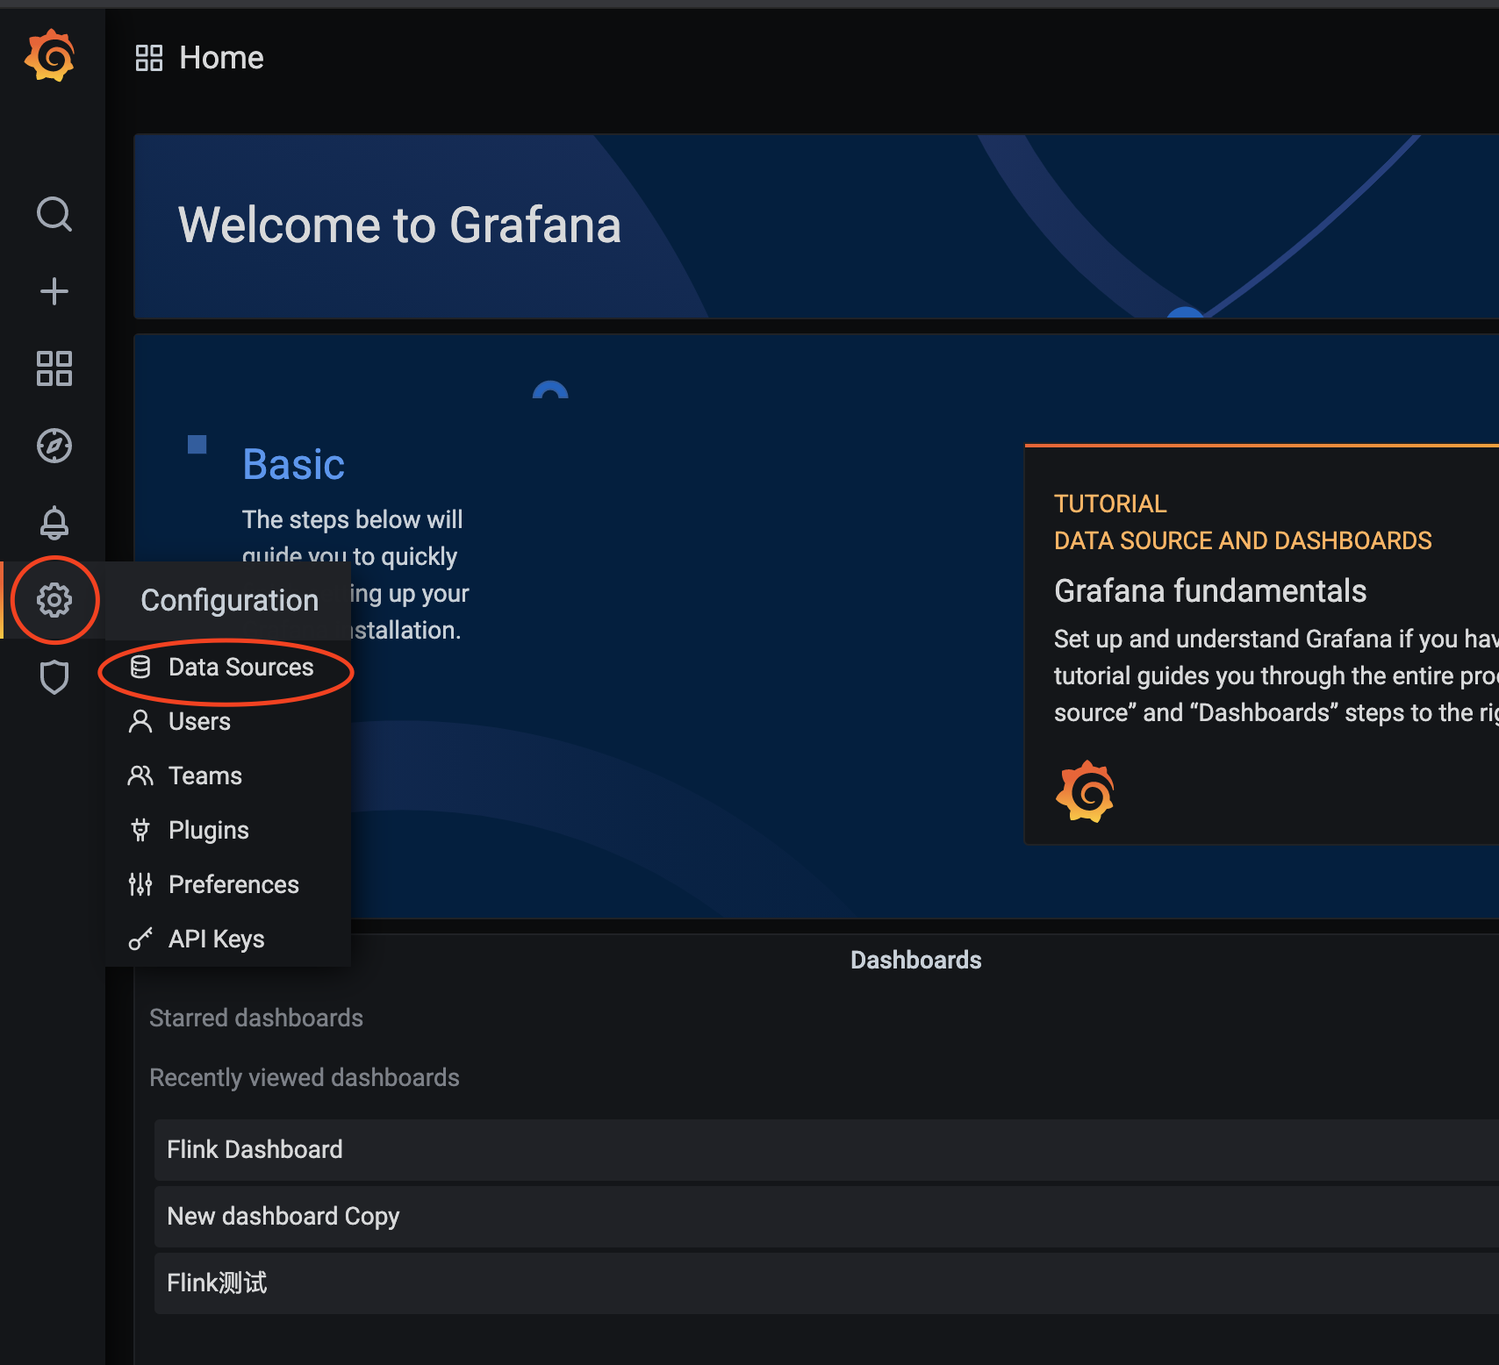Click the Basic heading text
Screen dimensions: 1499x1365
coord(293,464)
